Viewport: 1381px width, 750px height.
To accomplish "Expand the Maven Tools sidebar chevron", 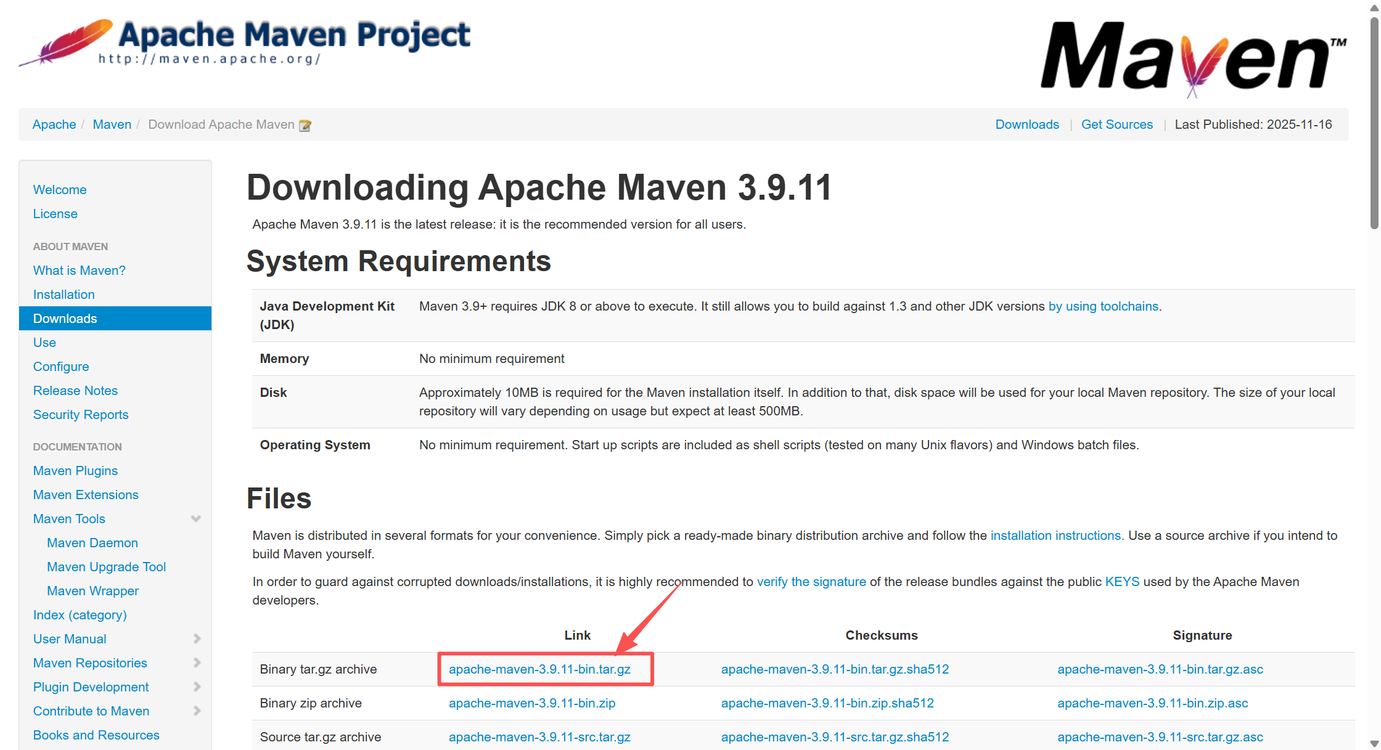I will point(196,519).
